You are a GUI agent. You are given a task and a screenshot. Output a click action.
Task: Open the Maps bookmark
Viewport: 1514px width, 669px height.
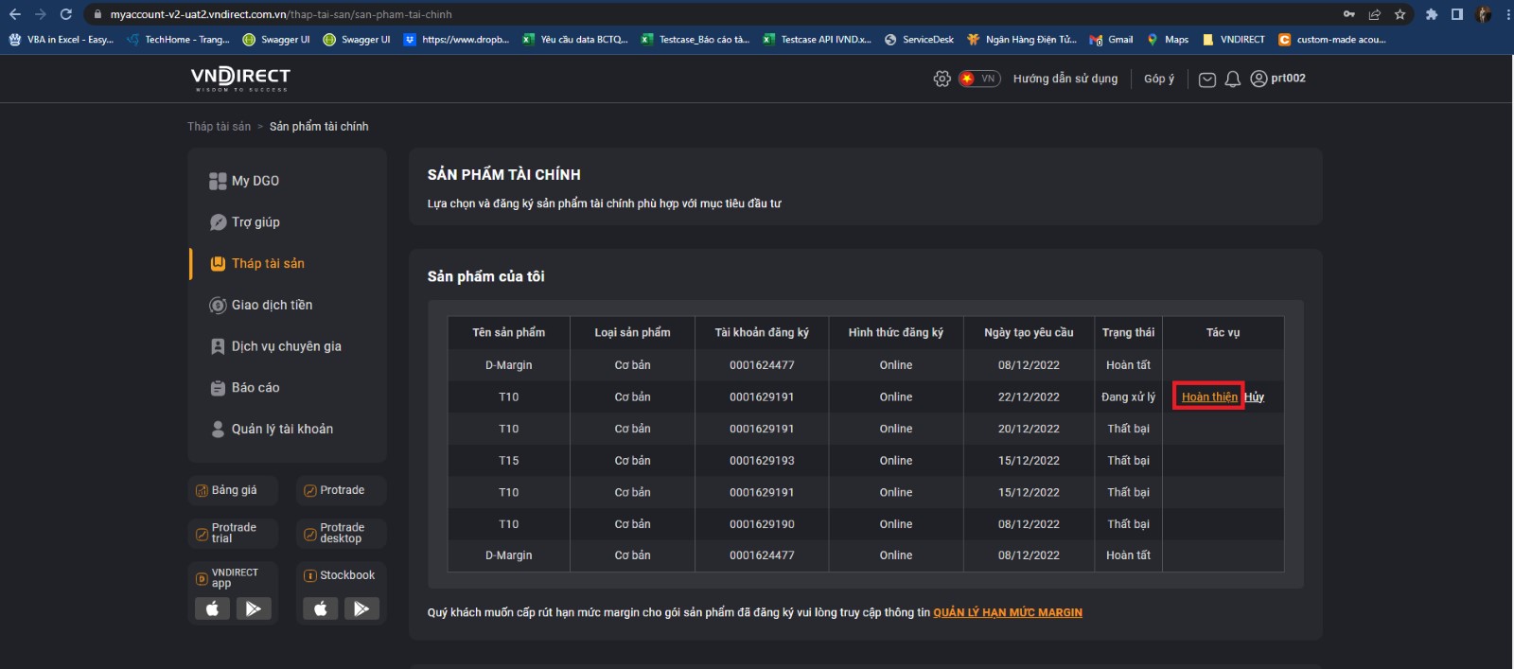coord(1168,40)
